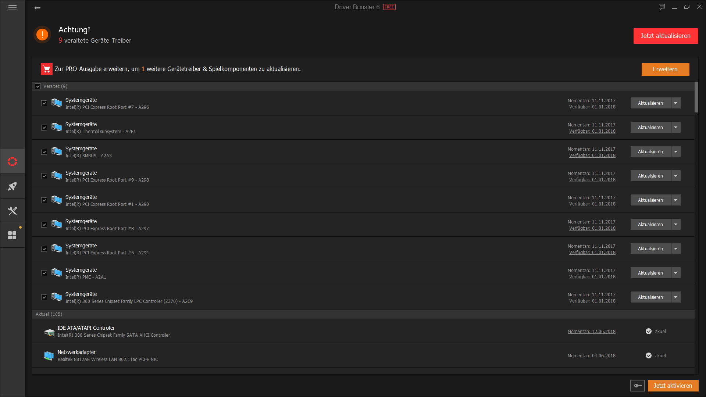706x397 pixels.
Task: Open the feedback chat icon in title bar
Action: pyautogui.click(x=662, y=7)
